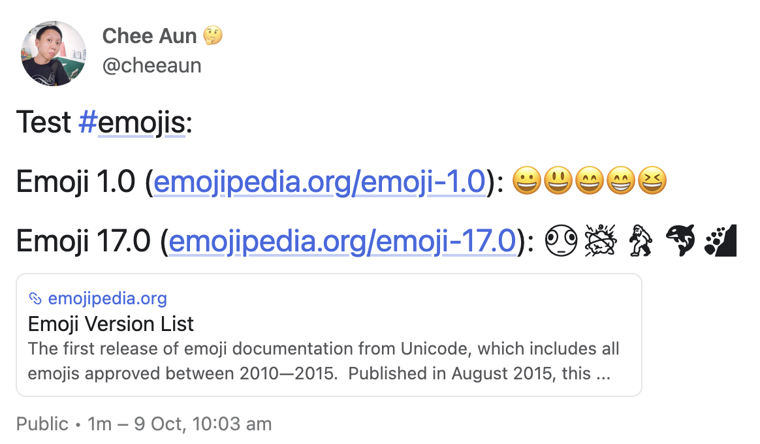Click the landslide emoji
The image size is (760, 444).
(x=721, y=241)
